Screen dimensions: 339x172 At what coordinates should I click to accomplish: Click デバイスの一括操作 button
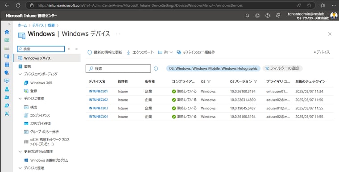[196, 52]
